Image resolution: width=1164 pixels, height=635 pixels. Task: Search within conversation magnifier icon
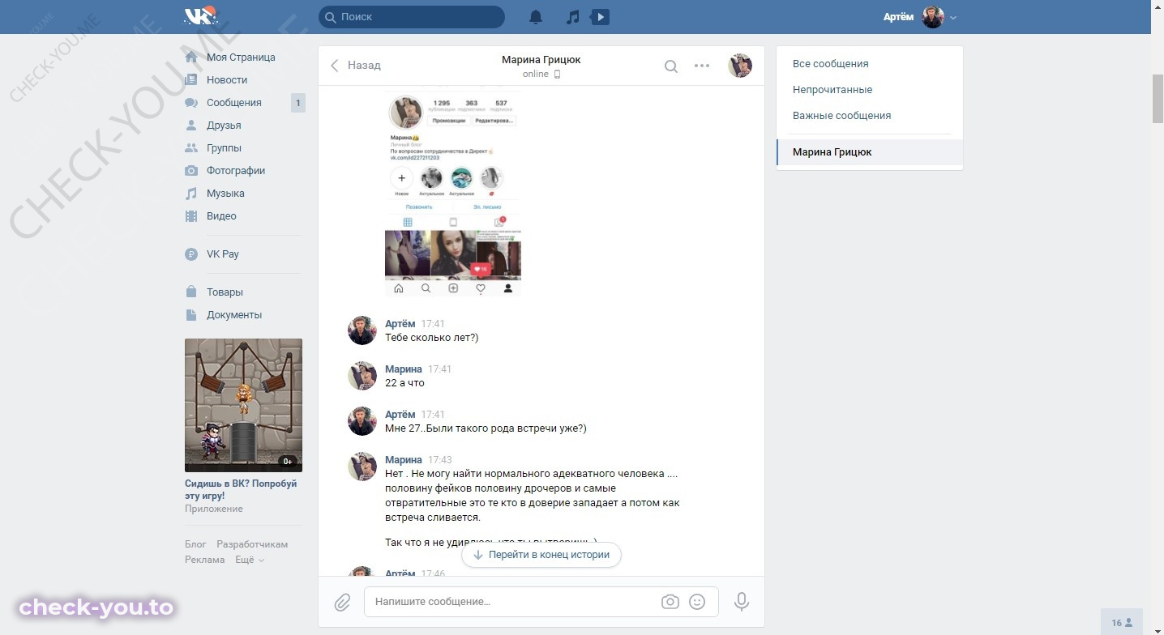[671, 66]
